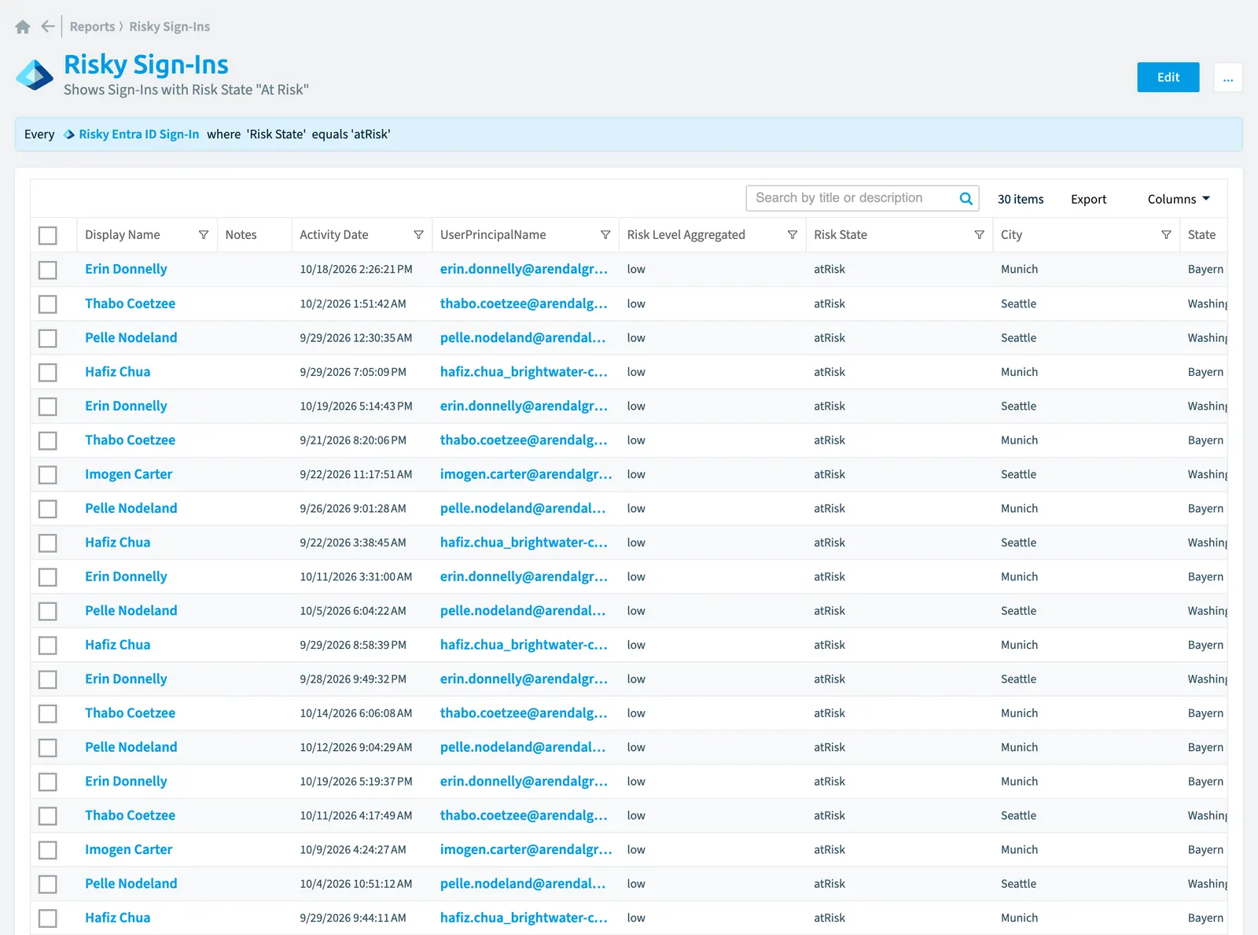Select the Imogen Carter 9/22/2026 row checkbox
The height and width of the screenshot is (935, 1258).
48,475
